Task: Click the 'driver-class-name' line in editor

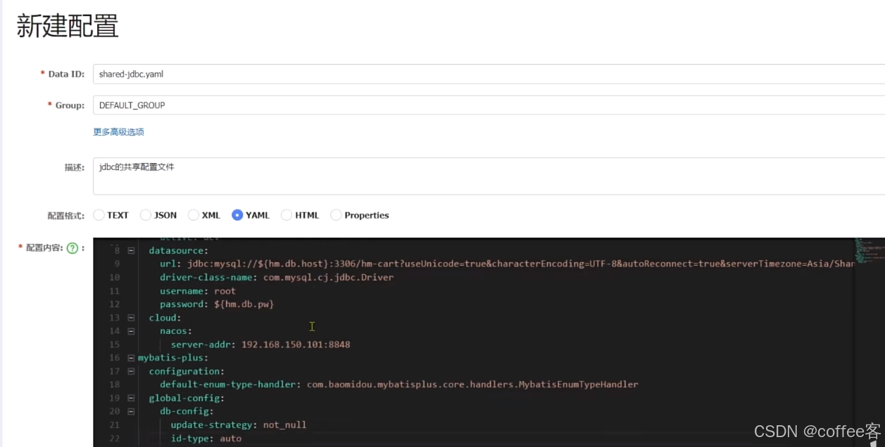Action: coord(277,278)
